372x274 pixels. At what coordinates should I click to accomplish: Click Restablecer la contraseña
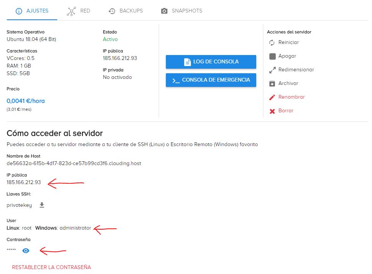[52, 267]
